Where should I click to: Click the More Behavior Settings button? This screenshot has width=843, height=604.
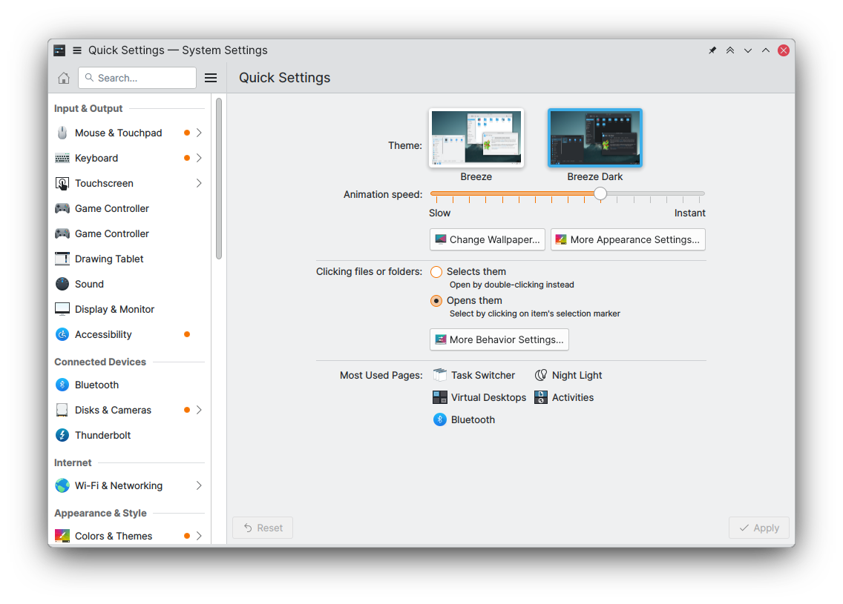[499, 339]
